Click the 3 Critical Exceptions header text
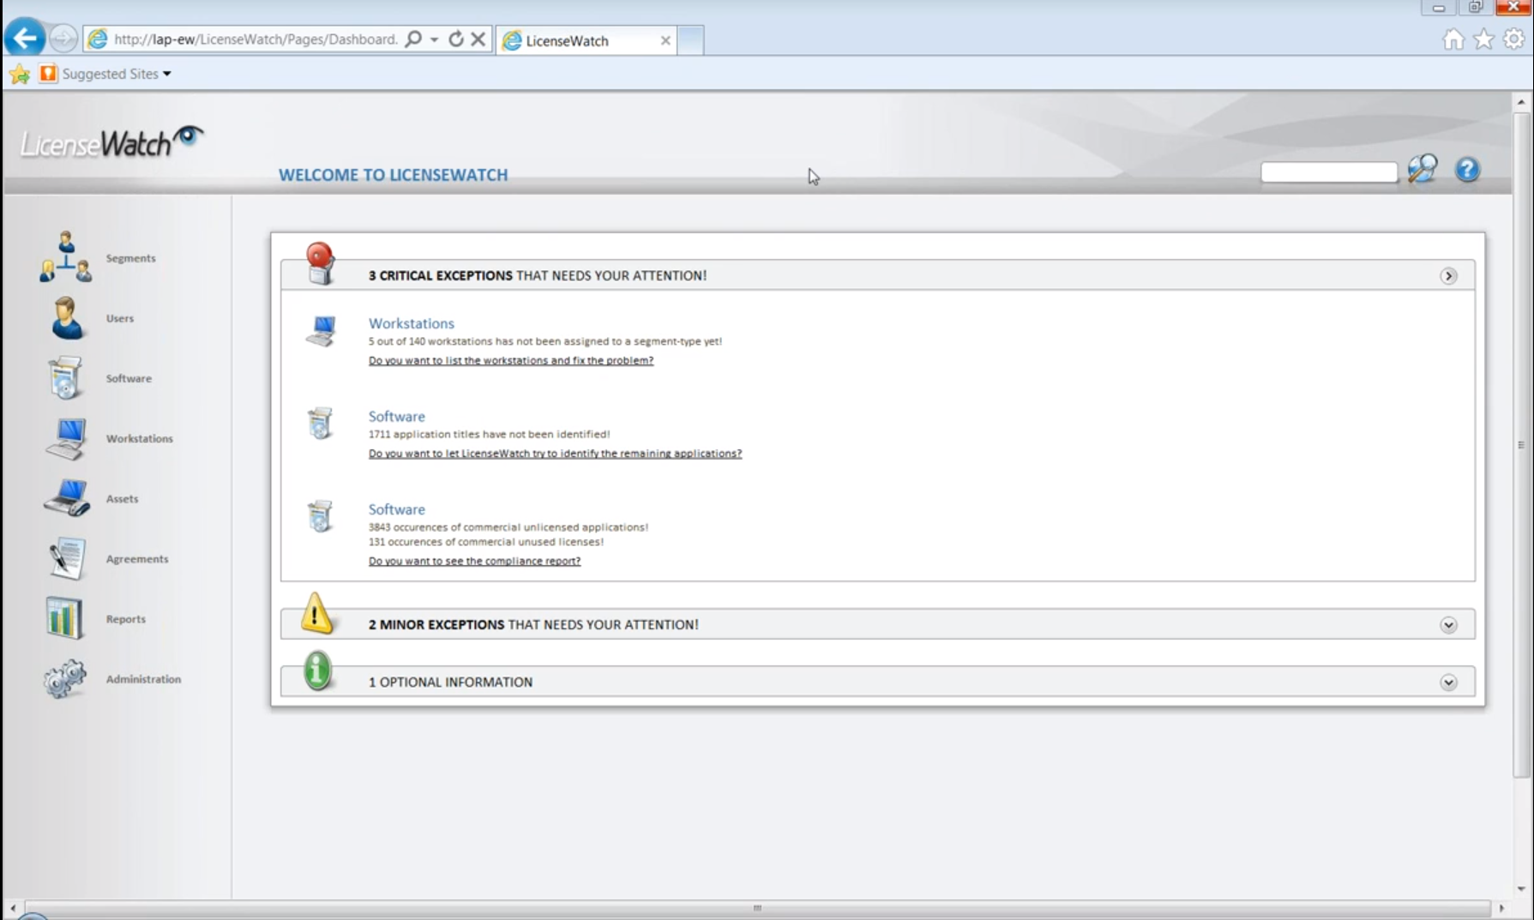The height and width of the screenshot is (920, 1534). coord(538,275)
